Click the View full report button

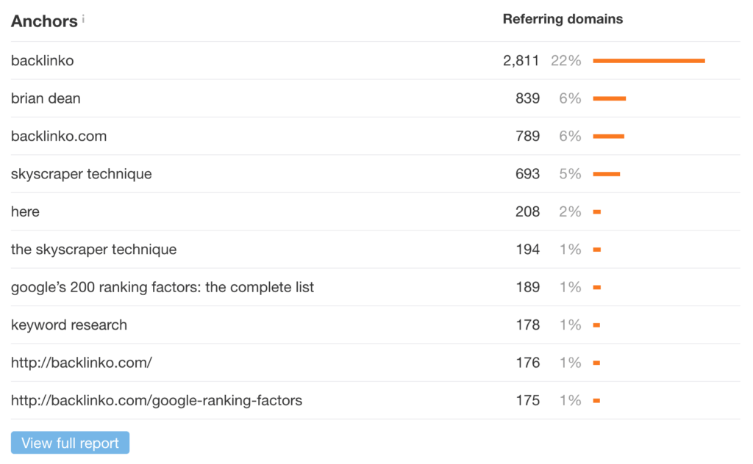(x=70, y=443)
